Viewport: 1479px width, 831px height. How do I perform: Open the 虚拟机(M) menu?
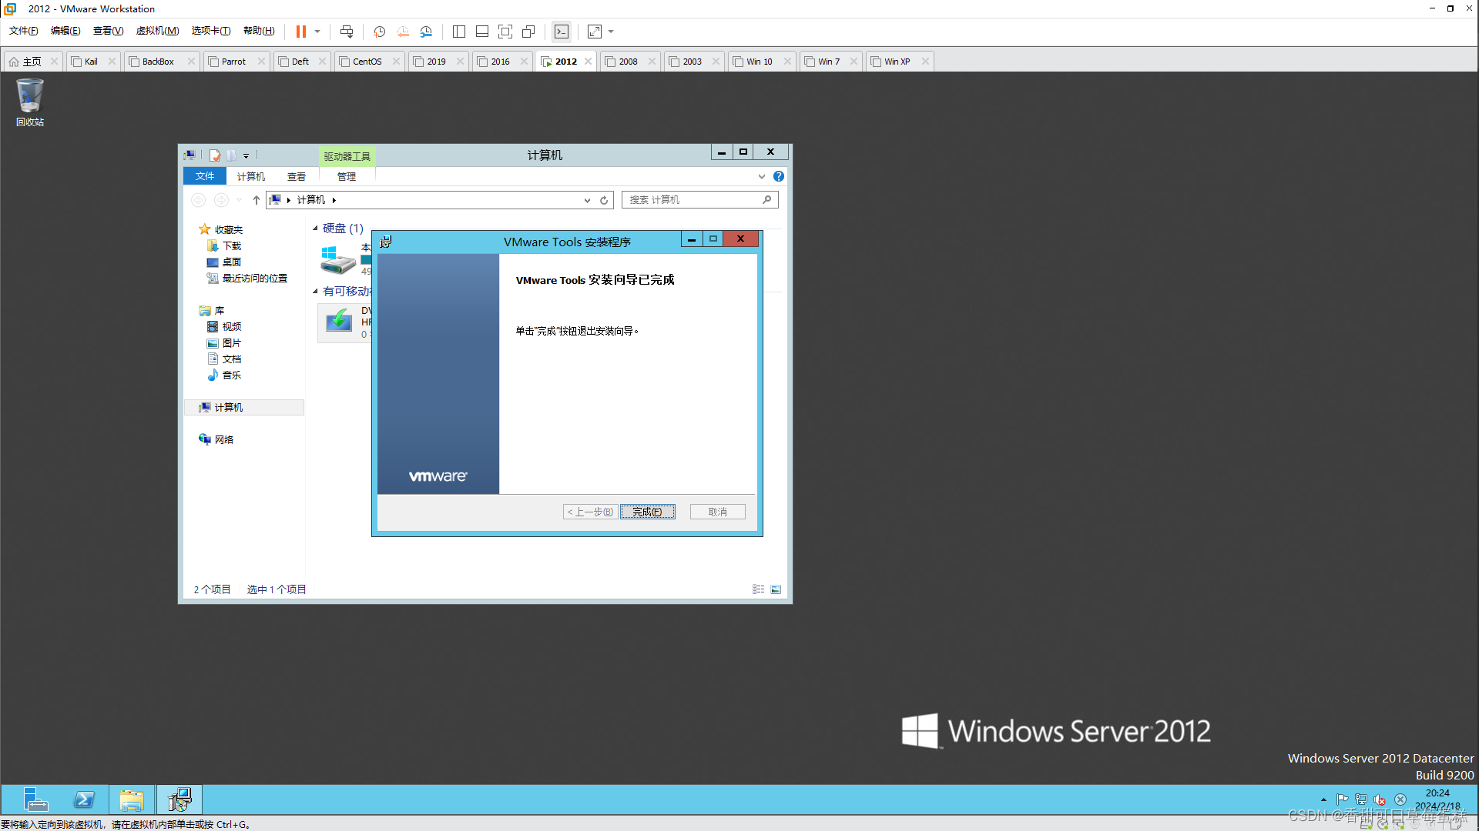click(157, 31)
